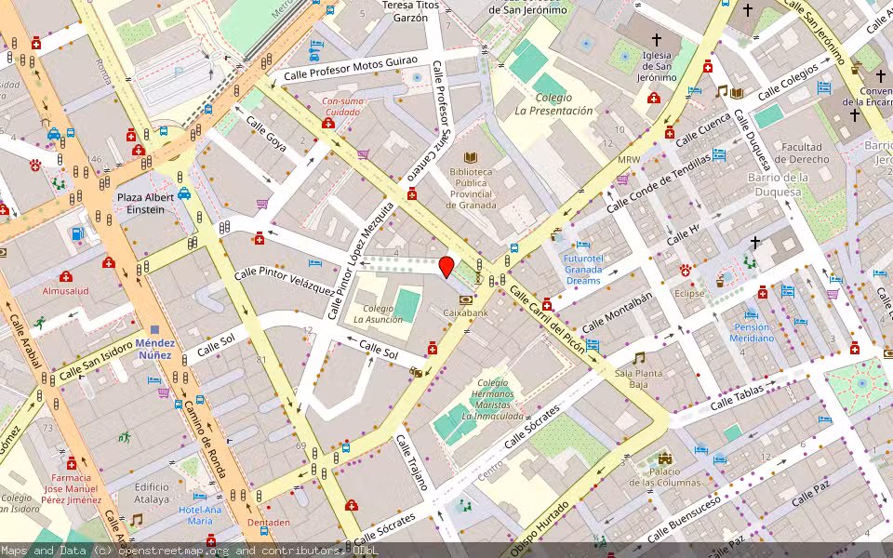893x558 pixels.
Task: Click the Calle Carril del Picón label
Action: point(547,319)
